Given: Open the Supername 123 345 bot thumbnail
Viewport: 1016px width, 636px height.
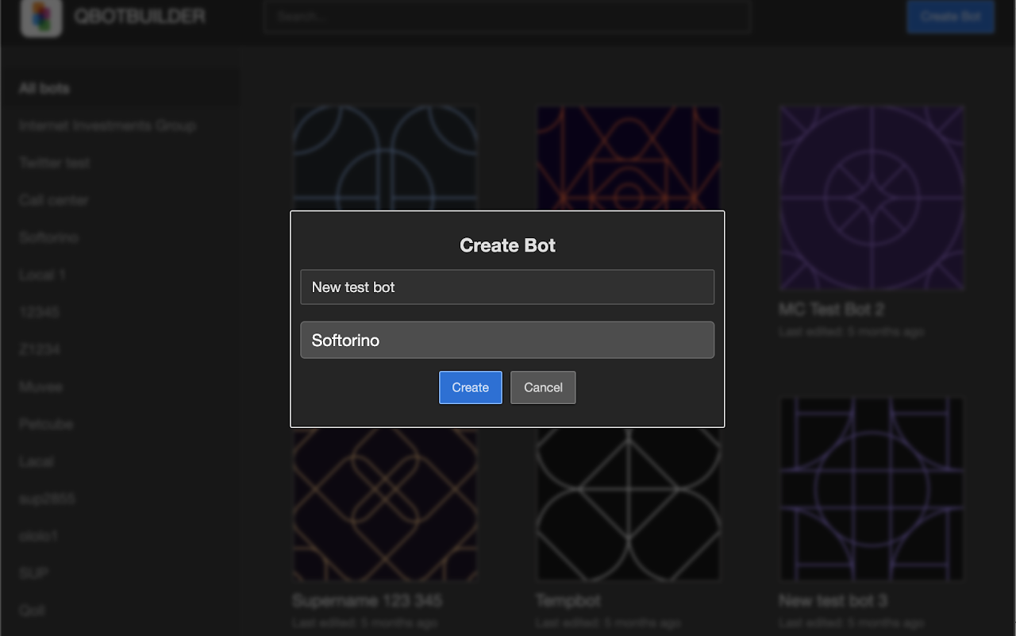Looking at the screenshot, I should (x=385, y=504).
